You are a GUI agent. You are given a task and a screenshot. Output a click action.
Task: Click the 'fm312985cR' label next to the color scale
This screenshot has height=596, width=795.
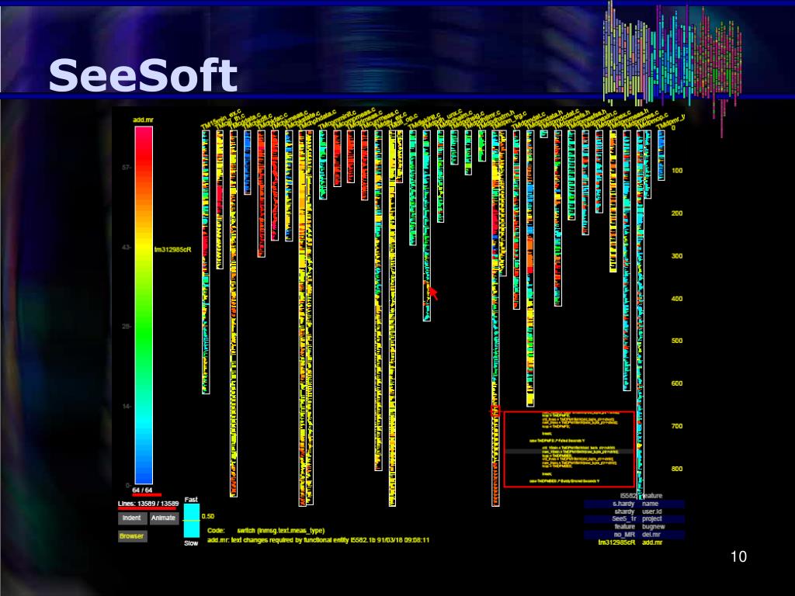coord(173,250)
